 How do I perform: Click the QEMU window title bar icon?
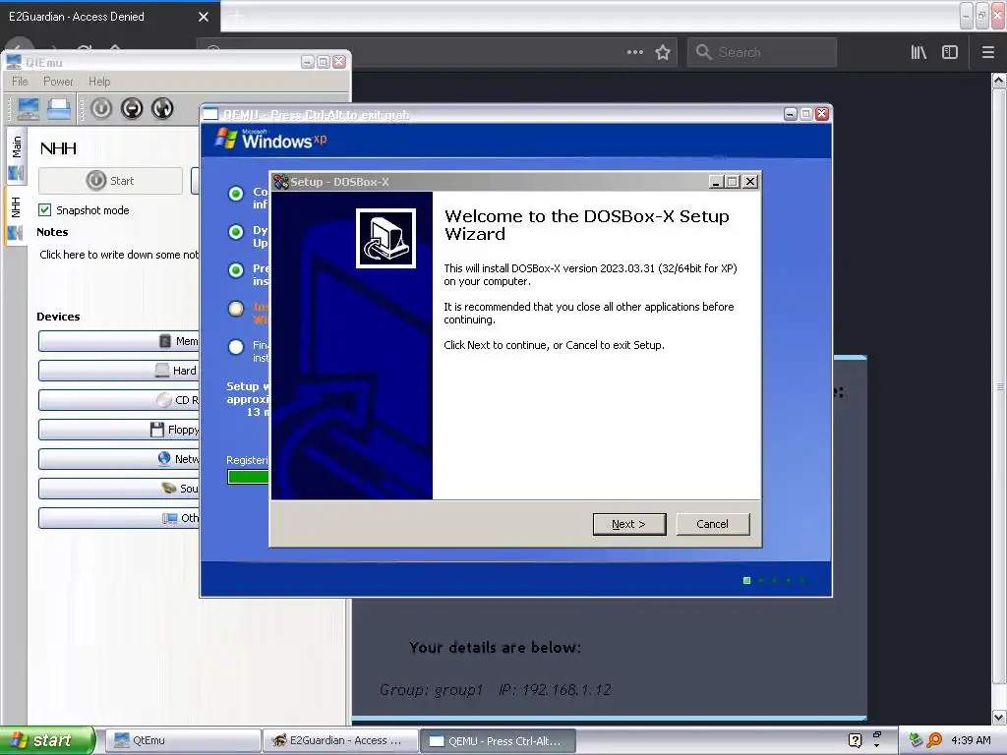coord(210,114)
